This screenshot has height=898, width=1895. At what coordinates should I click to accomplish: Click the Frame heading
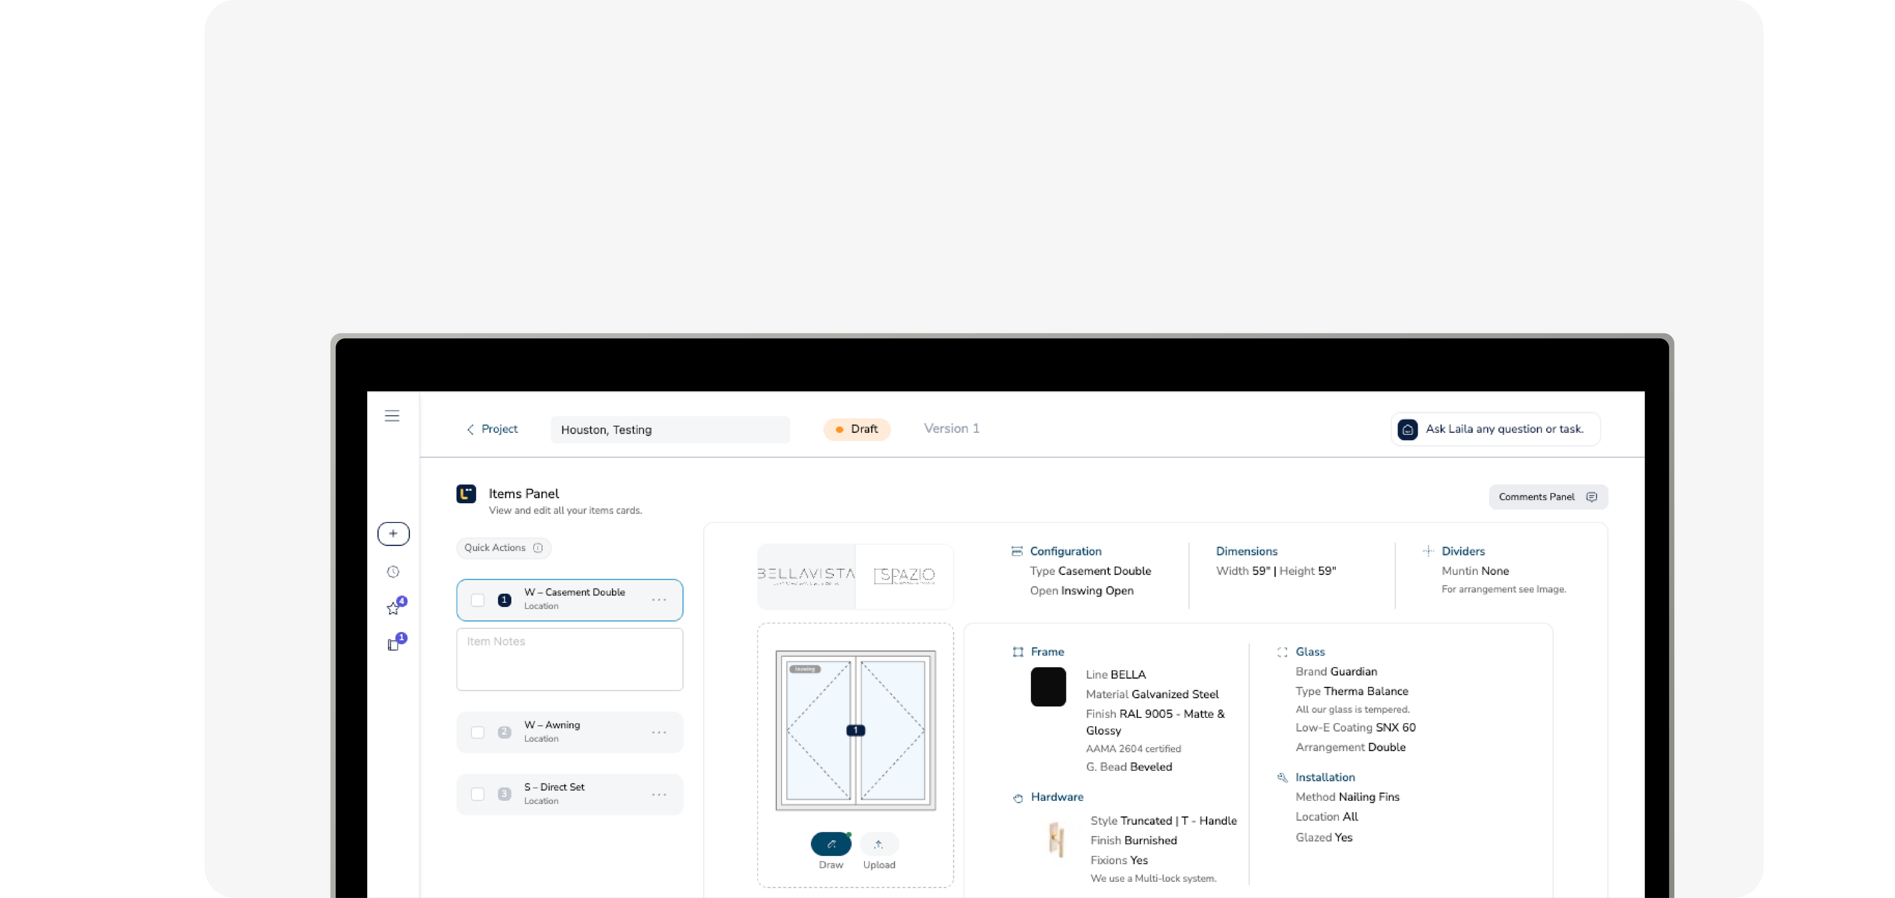coord(1047,652)
